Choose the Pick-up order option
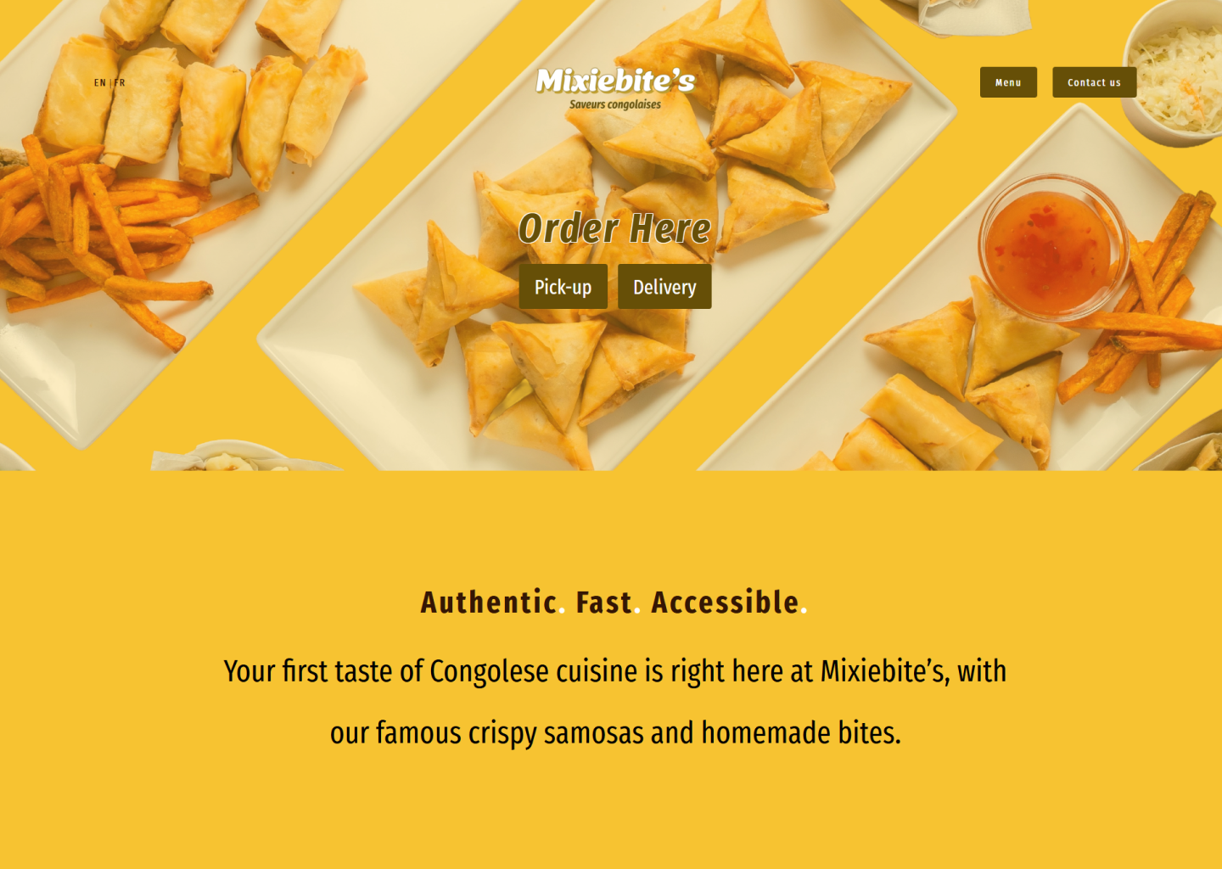The height and width of the screenshot is (869, 1222). point(563,287)
